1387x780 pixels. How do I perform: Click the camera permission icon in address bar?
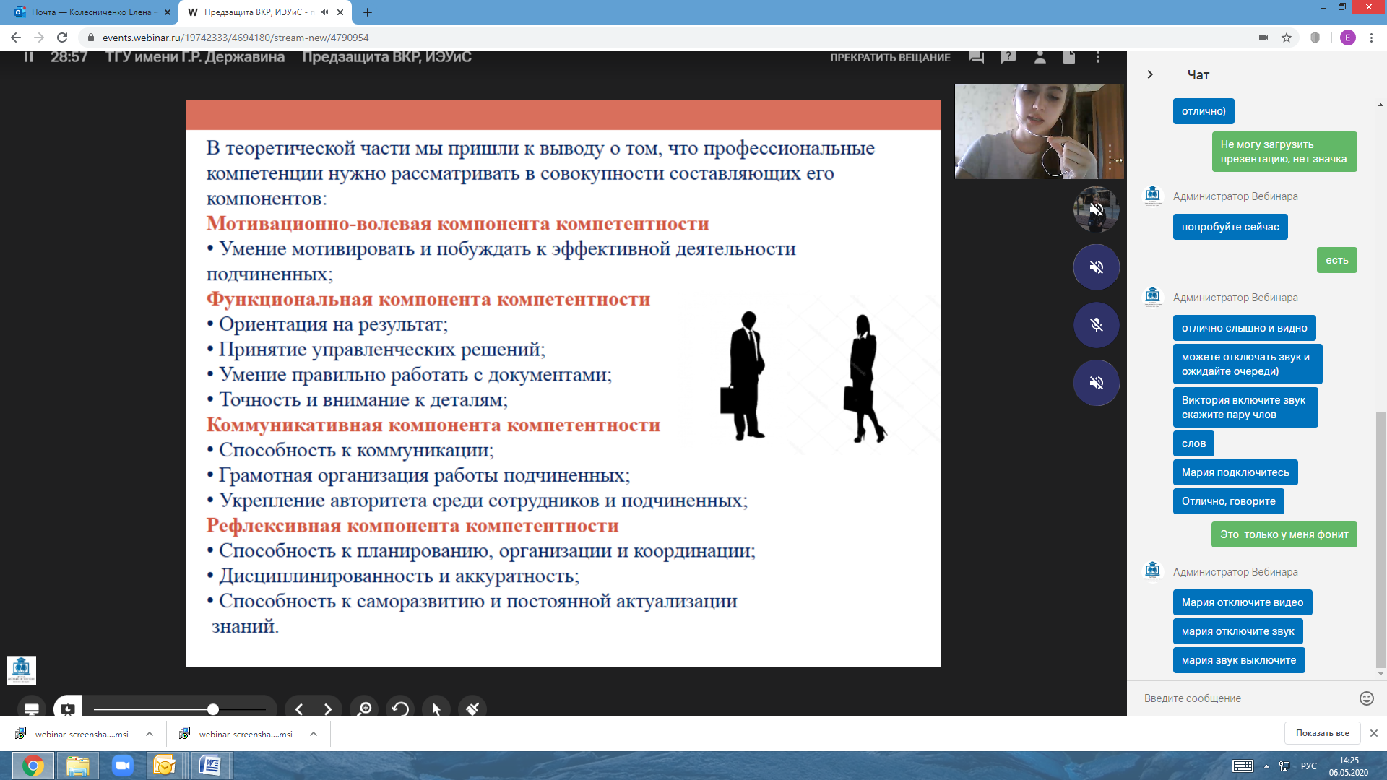click(1263, 38)
